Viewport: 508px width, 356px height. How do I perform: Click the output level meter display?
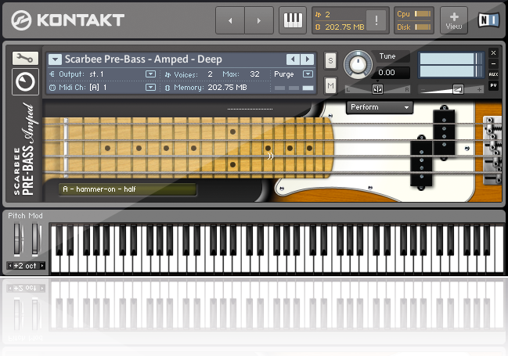click(452, 65)
